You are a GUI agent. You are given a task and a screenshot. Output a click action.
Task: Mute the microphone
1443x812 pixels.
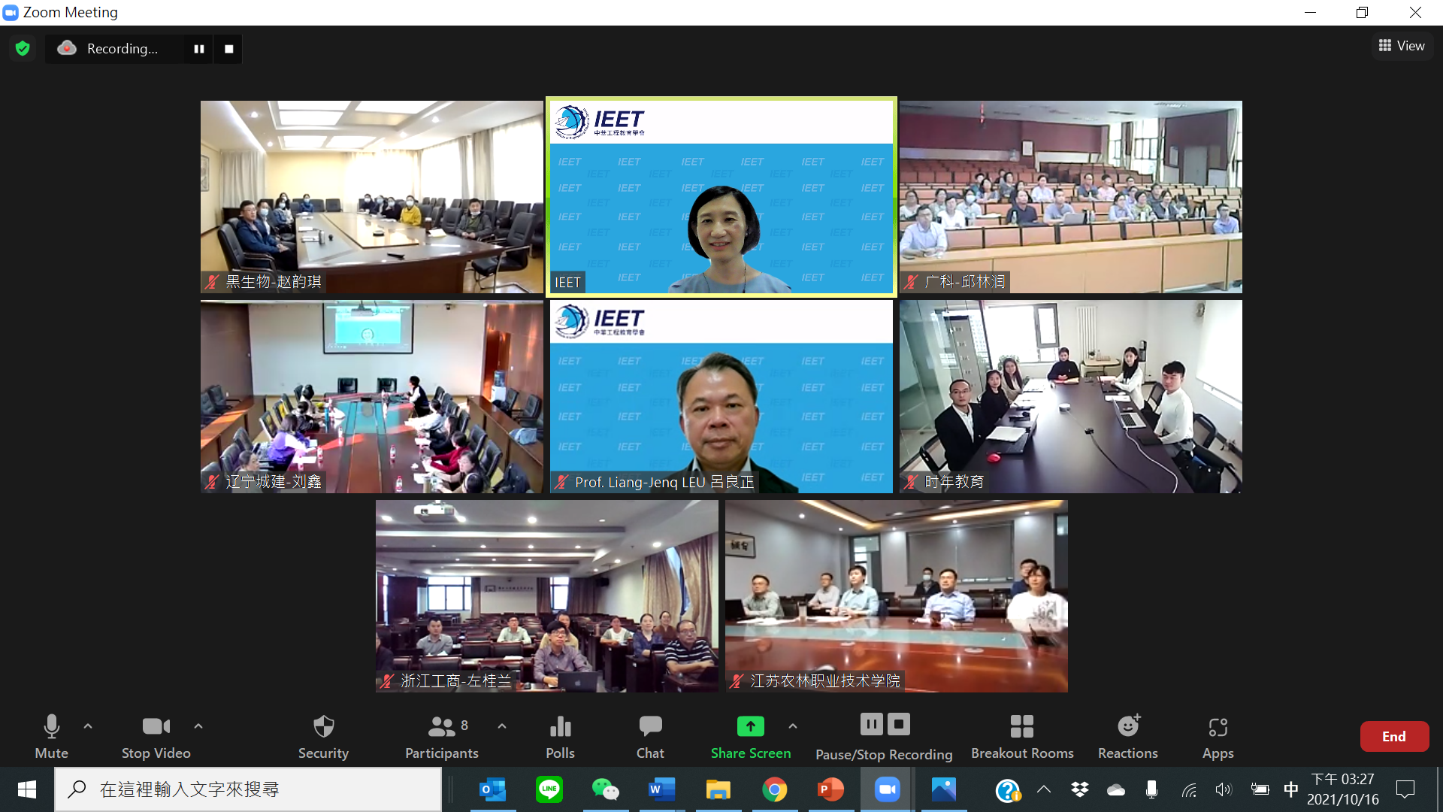(x=51, y=735)
